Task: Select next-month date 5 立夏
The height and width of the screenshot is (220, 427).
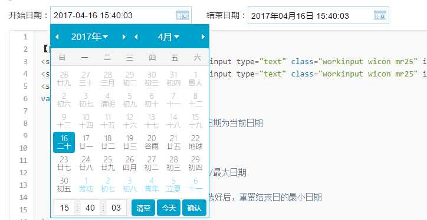Action: (173, 185)
